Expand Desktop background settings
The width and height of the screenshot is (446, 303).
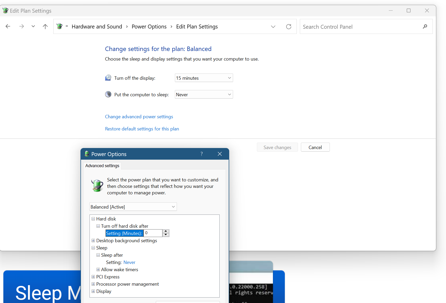[x=93, y=241]
